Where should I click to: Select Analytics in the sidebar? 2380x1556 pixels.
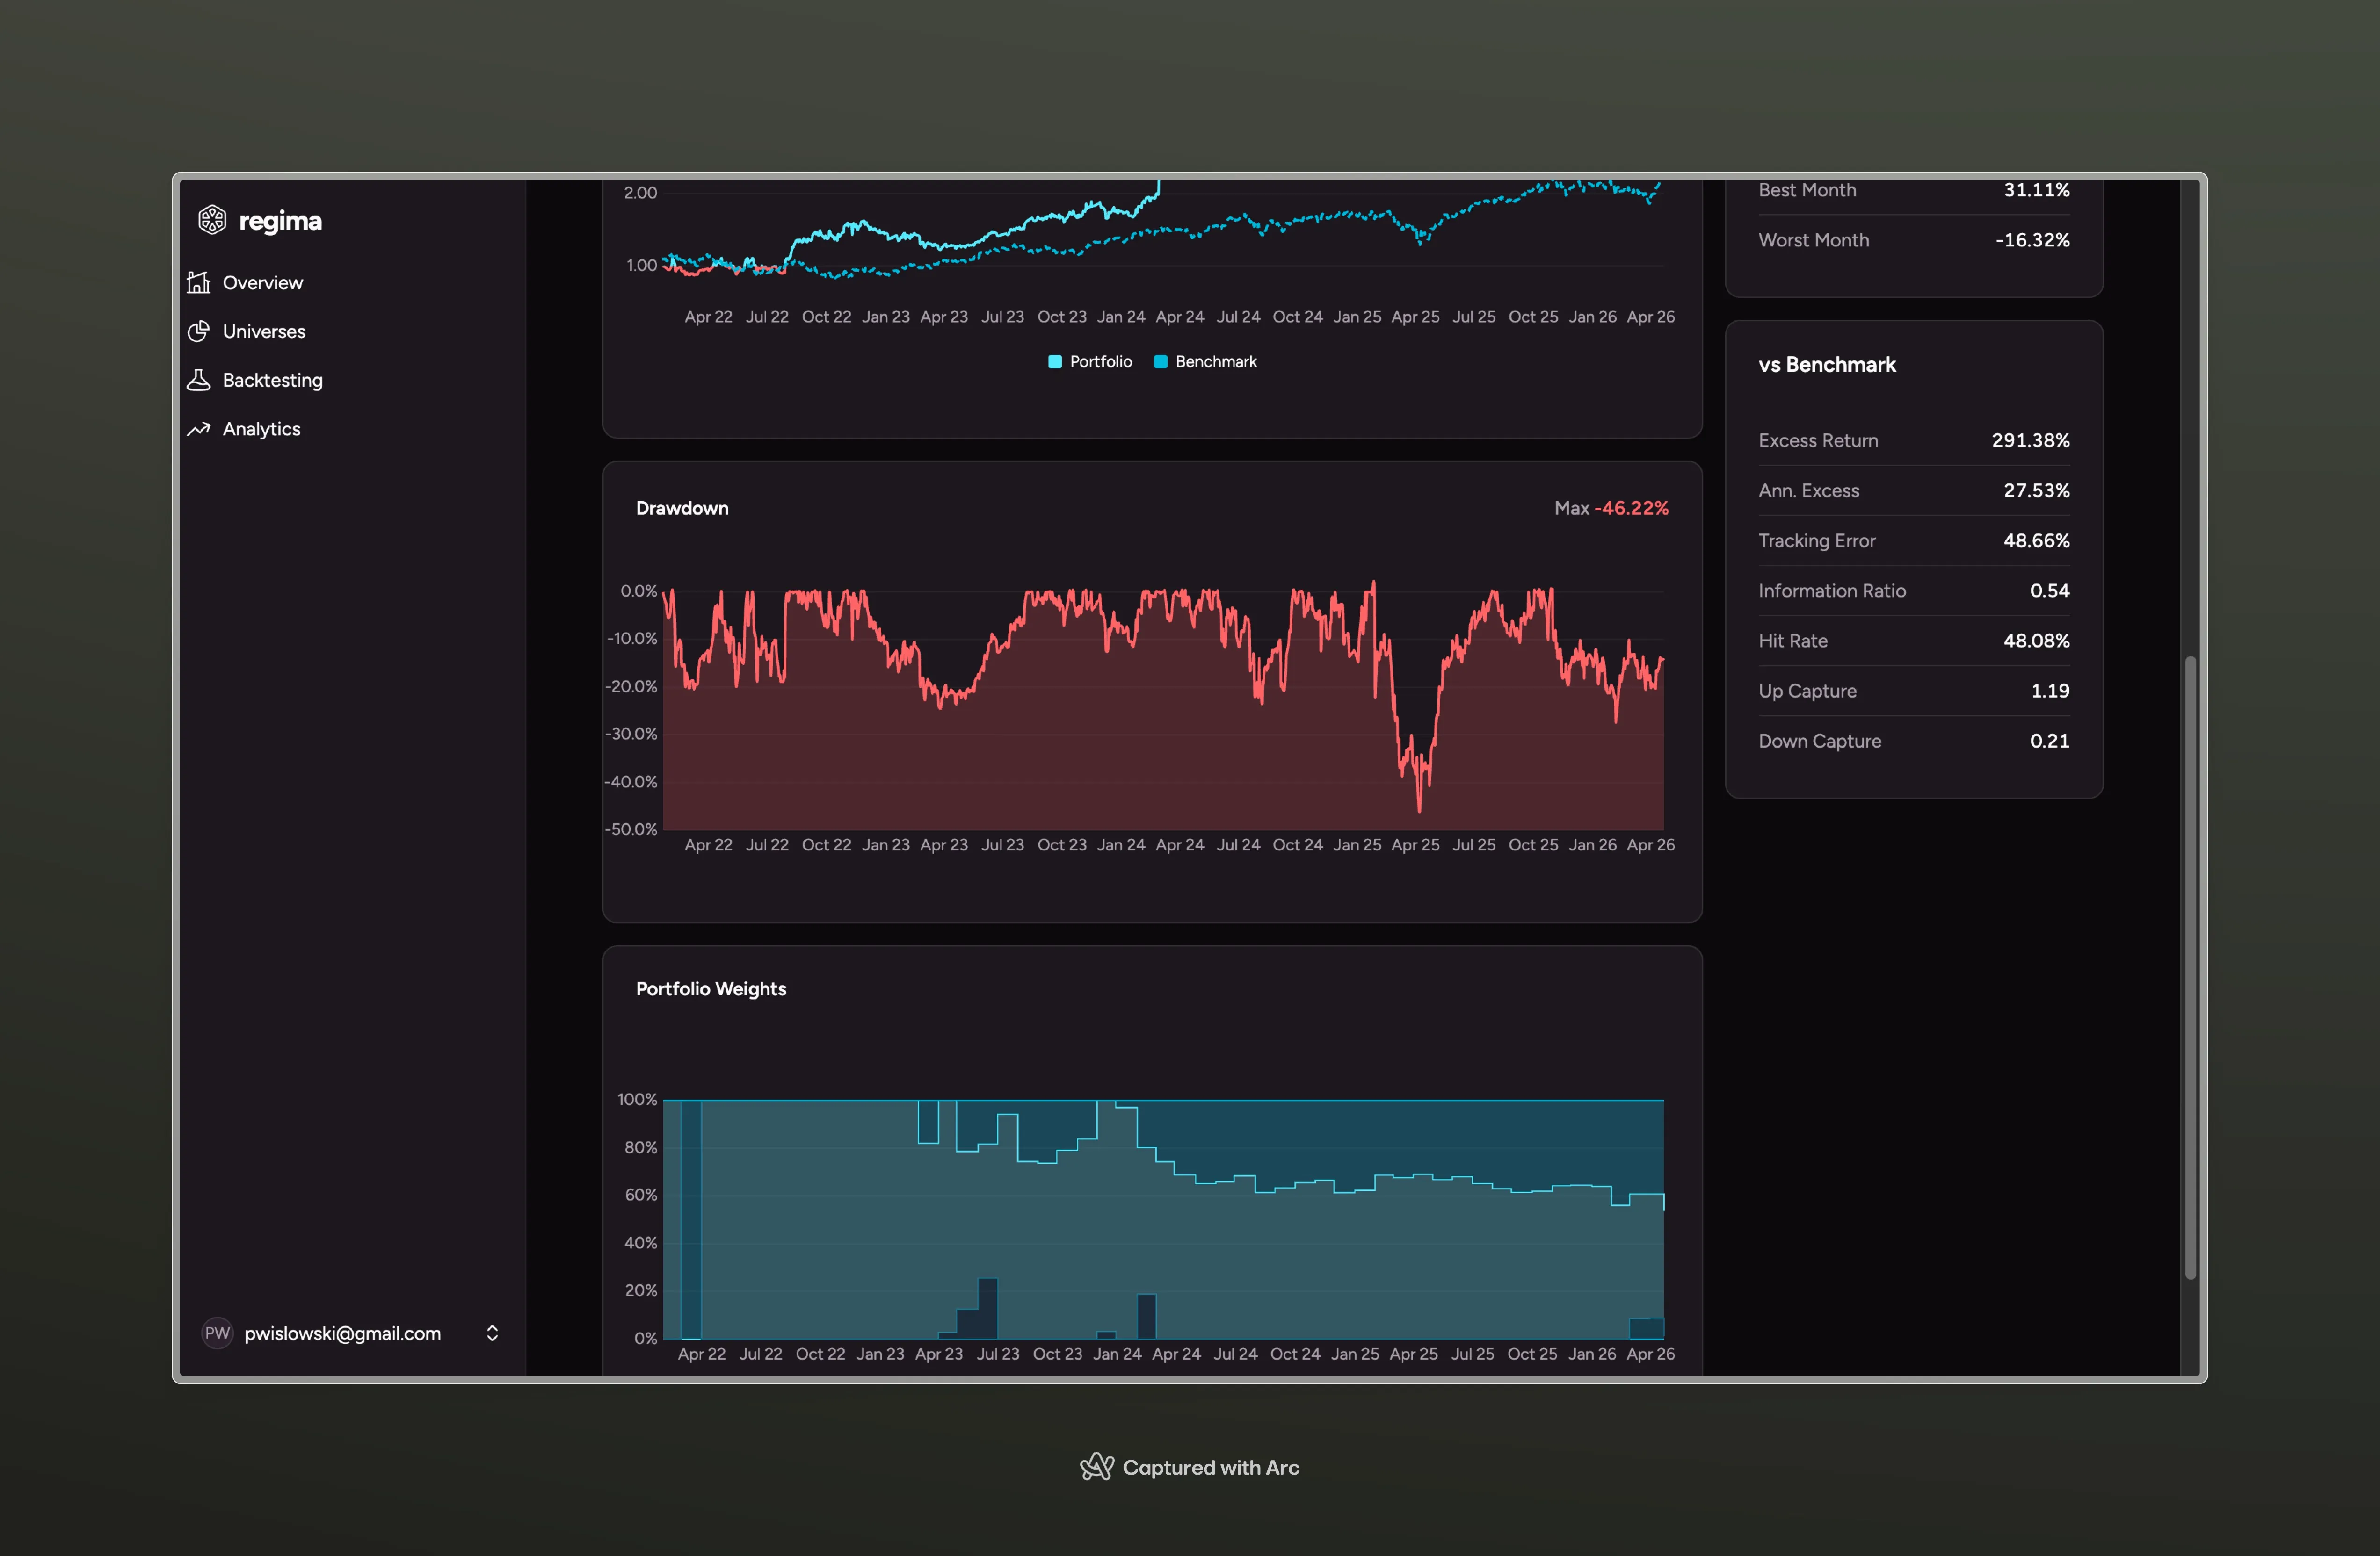[x=261, y=429]
